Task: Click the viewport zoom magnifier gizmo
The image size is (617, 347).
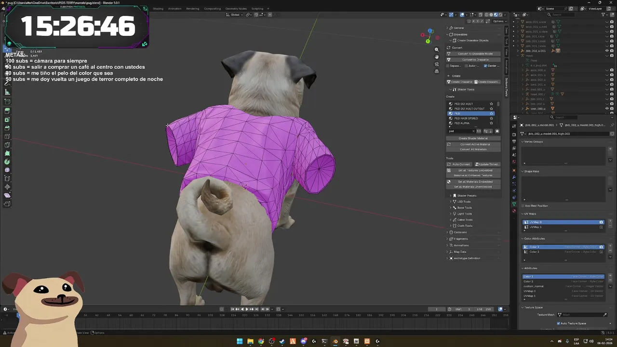Action: 437,50
